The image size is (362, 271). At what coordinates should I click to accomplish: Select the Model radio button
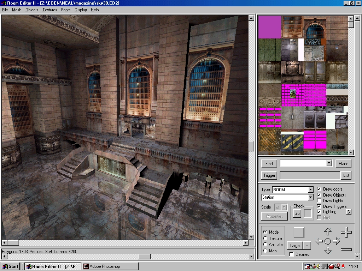(265, 232)
